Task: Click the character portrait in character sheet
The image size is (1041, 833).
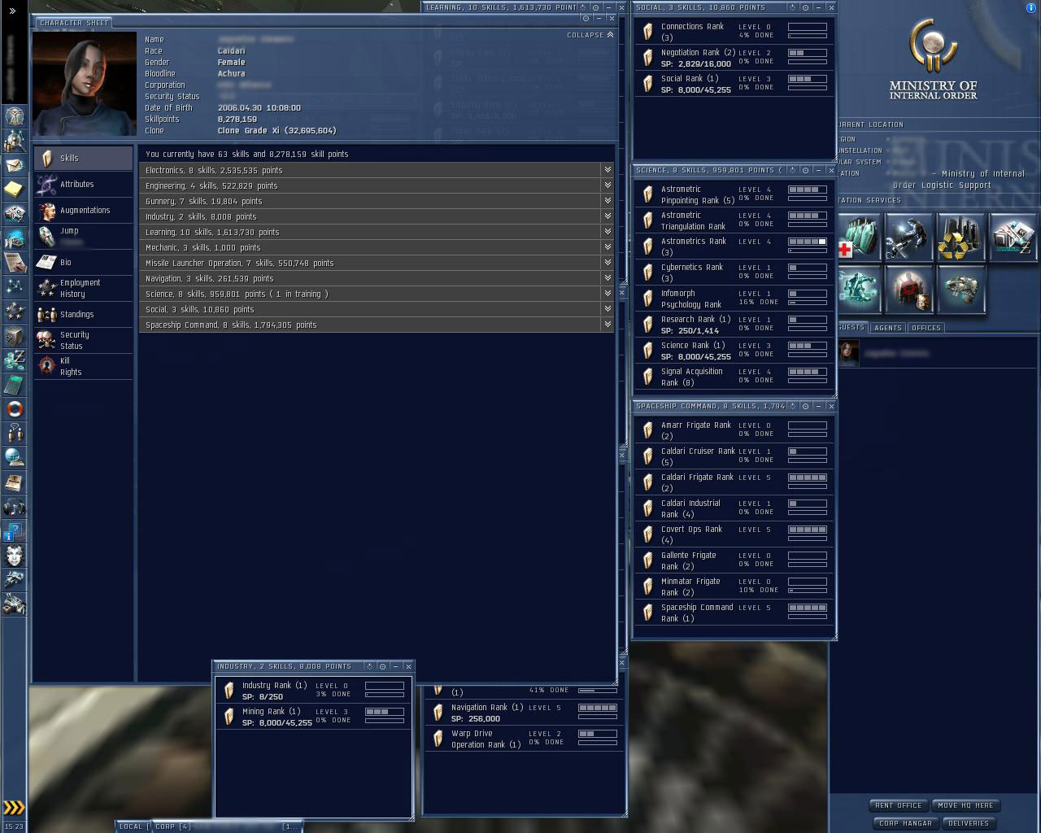Action: (85, 84)
